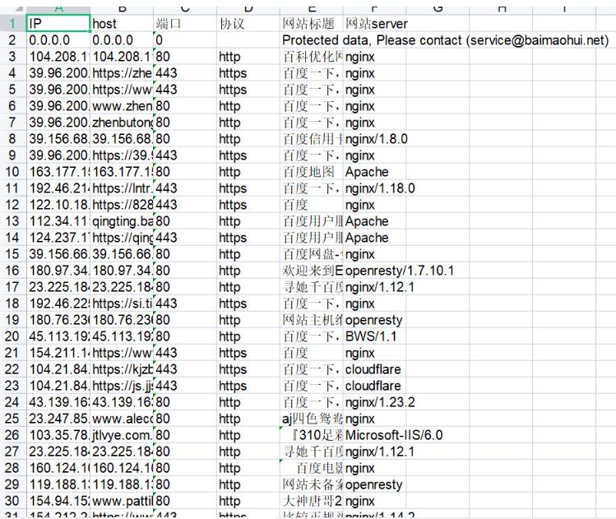Select IP cell "124.237.1"

(58, 238)
